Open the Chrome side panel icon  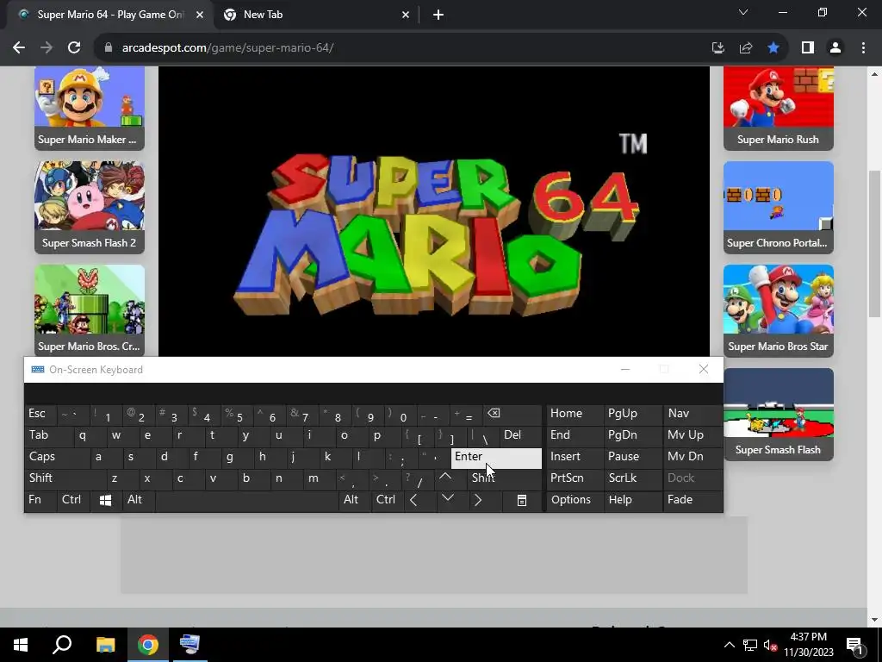click(808, 48)
